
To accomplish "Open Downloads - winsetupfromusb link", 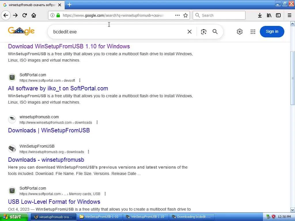I will point(46,160).
